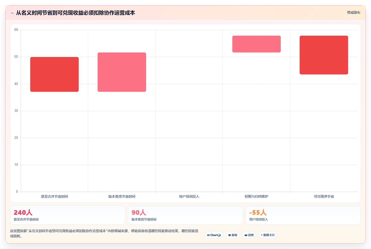Click the x-axis label 用户培训投入
The width and height of the screenshot is (371, 249).
[189, 196]
